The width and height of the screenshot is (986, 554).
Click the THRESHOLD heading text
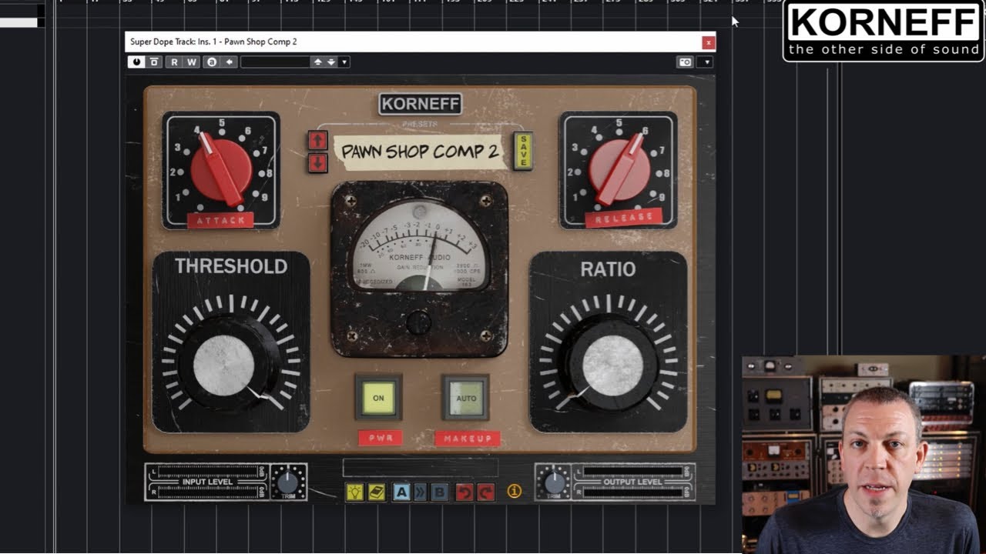231,266
